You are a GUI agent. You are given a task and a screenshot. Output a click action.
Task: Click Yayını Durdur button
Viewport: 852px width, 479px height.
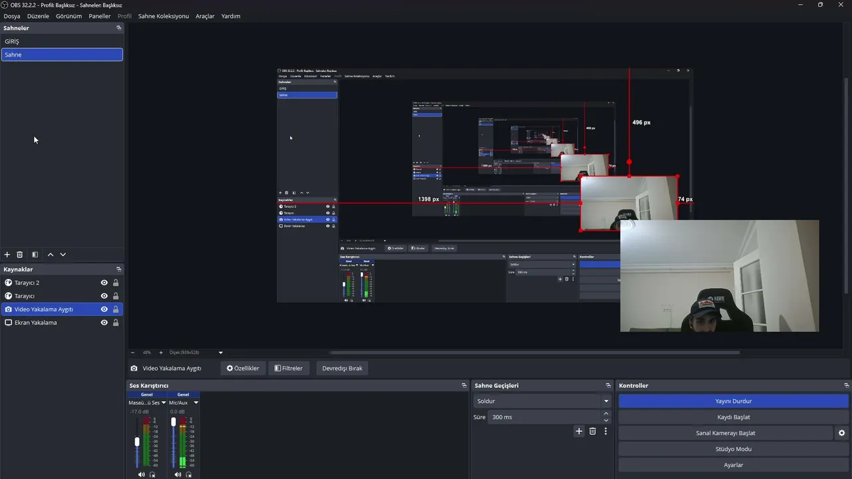734,401
